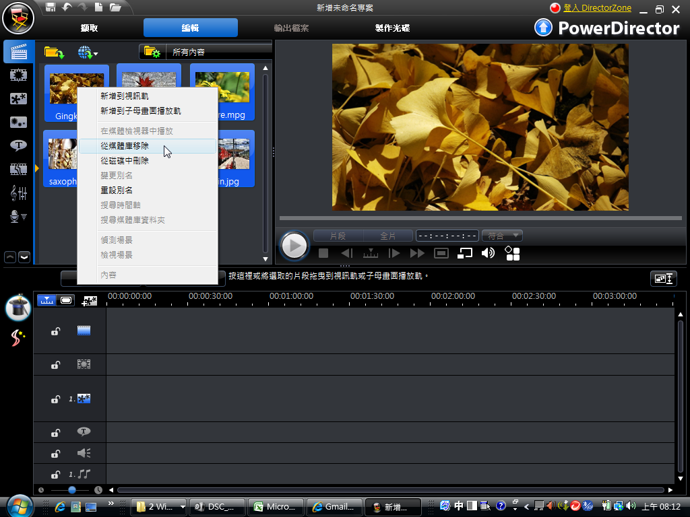
Task: Expand the download media globe dropdown arrow
Action: click(x=96, y=53)
